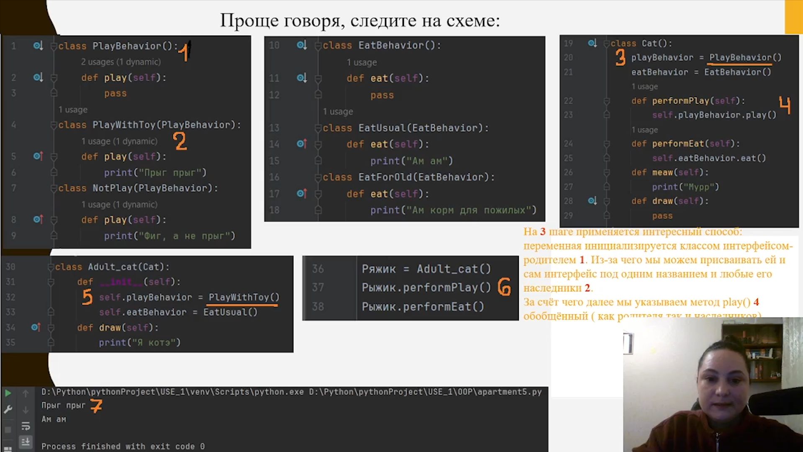Open the '1 usage' hint above performPlay
803x452 pixels.
pos(644,87)
